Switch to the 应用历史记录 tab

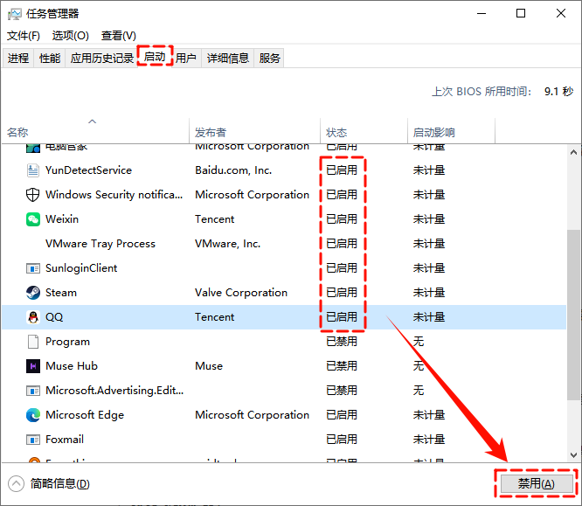pyautogui.click(x=101, y=58)
